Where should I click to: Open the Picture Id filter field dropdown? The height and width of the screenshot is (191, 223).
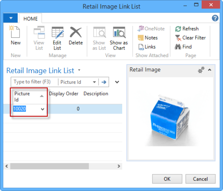tap(94, 82)
